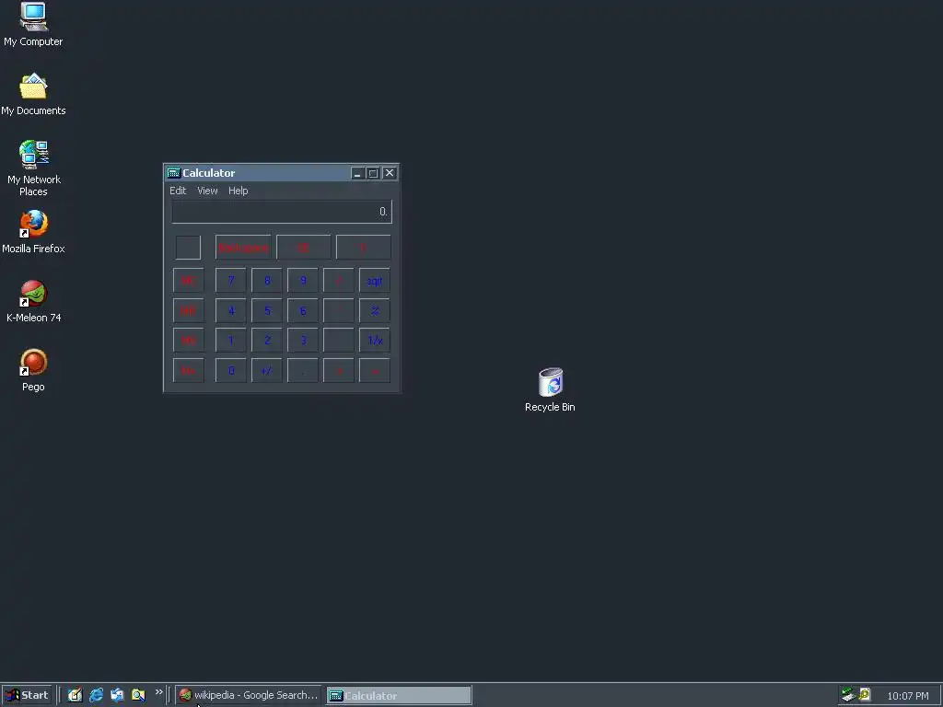
Task: Select the Recycle Bin icon
Action: click(x=550, y=389)
